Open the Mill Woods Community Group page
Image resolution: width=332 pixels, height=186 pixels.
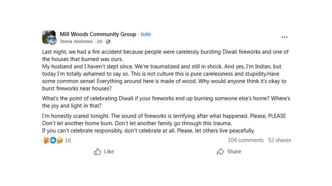98,34
